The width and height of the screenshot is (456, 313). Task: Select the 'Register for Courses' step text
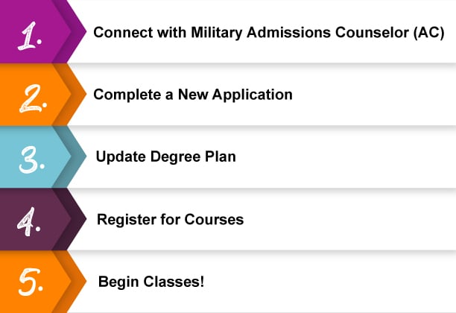click(170, 220)
